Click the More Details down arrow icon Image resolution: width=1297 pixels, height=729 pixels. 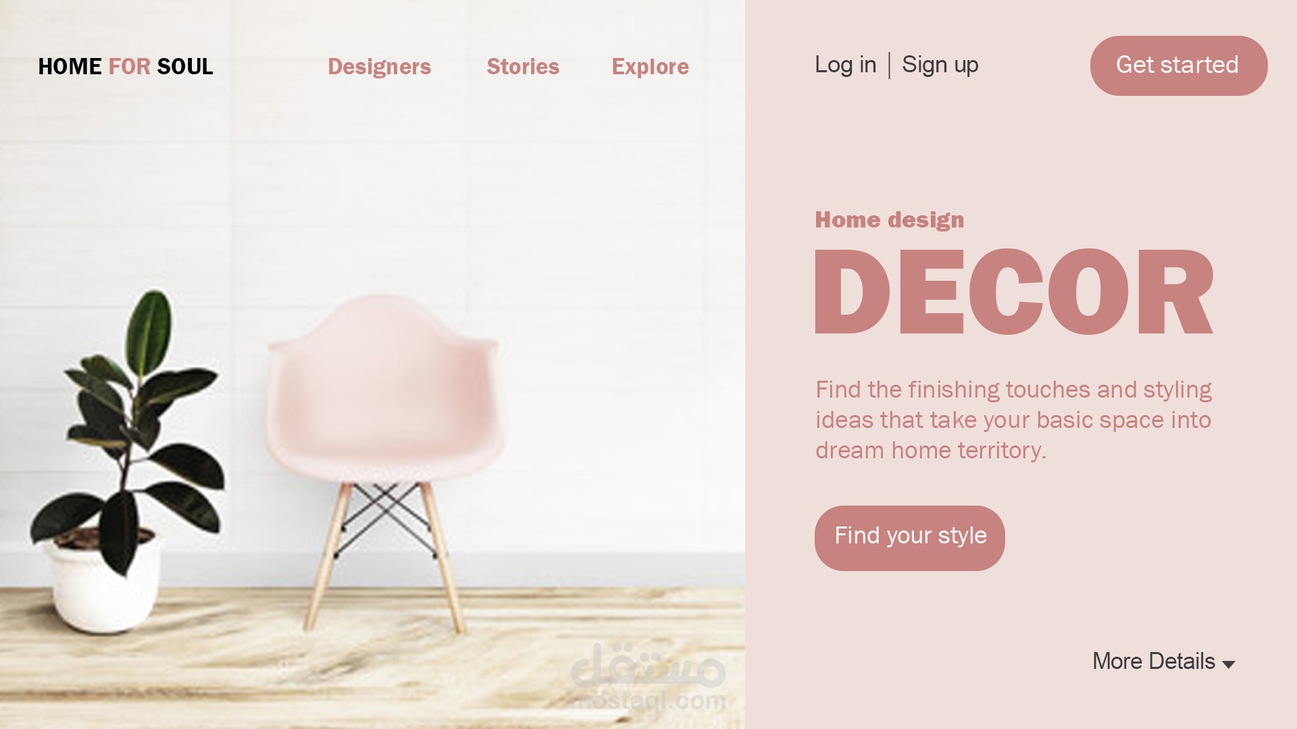(1229, 664)
